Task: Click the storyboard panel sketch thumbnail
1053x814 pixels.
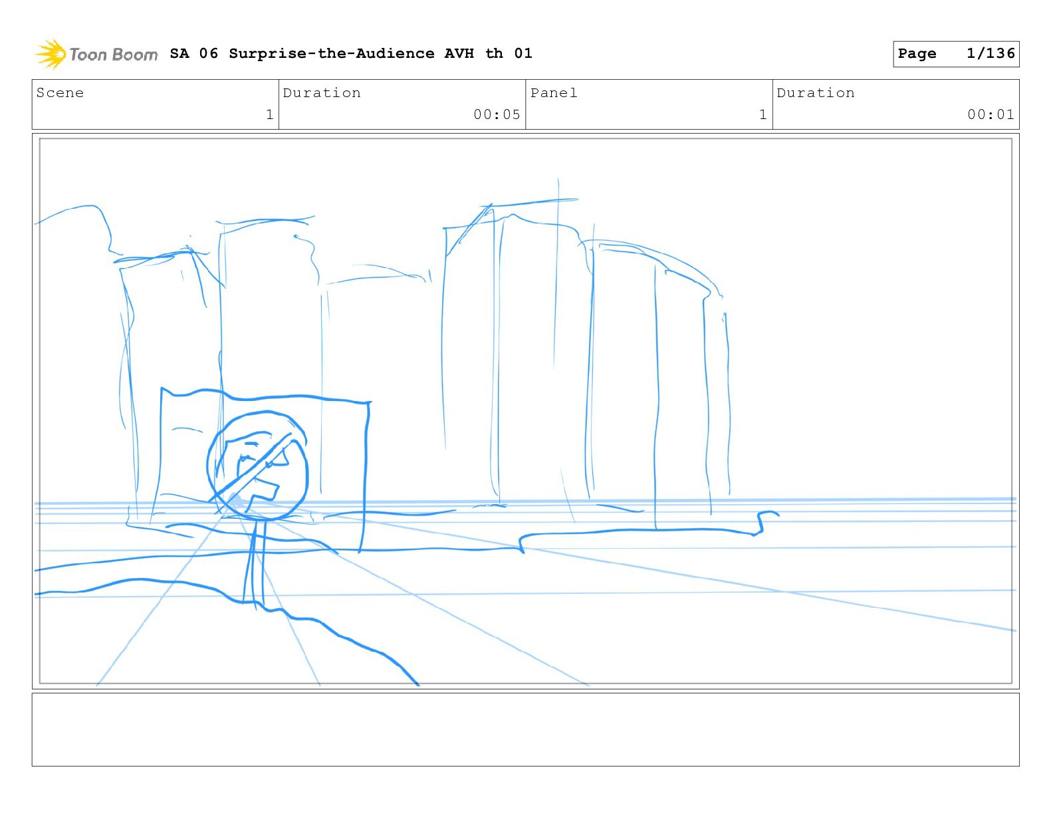Action: (526, 411)
